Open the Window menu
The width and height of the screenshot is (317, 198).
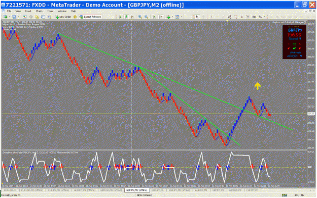pos(62,11)
